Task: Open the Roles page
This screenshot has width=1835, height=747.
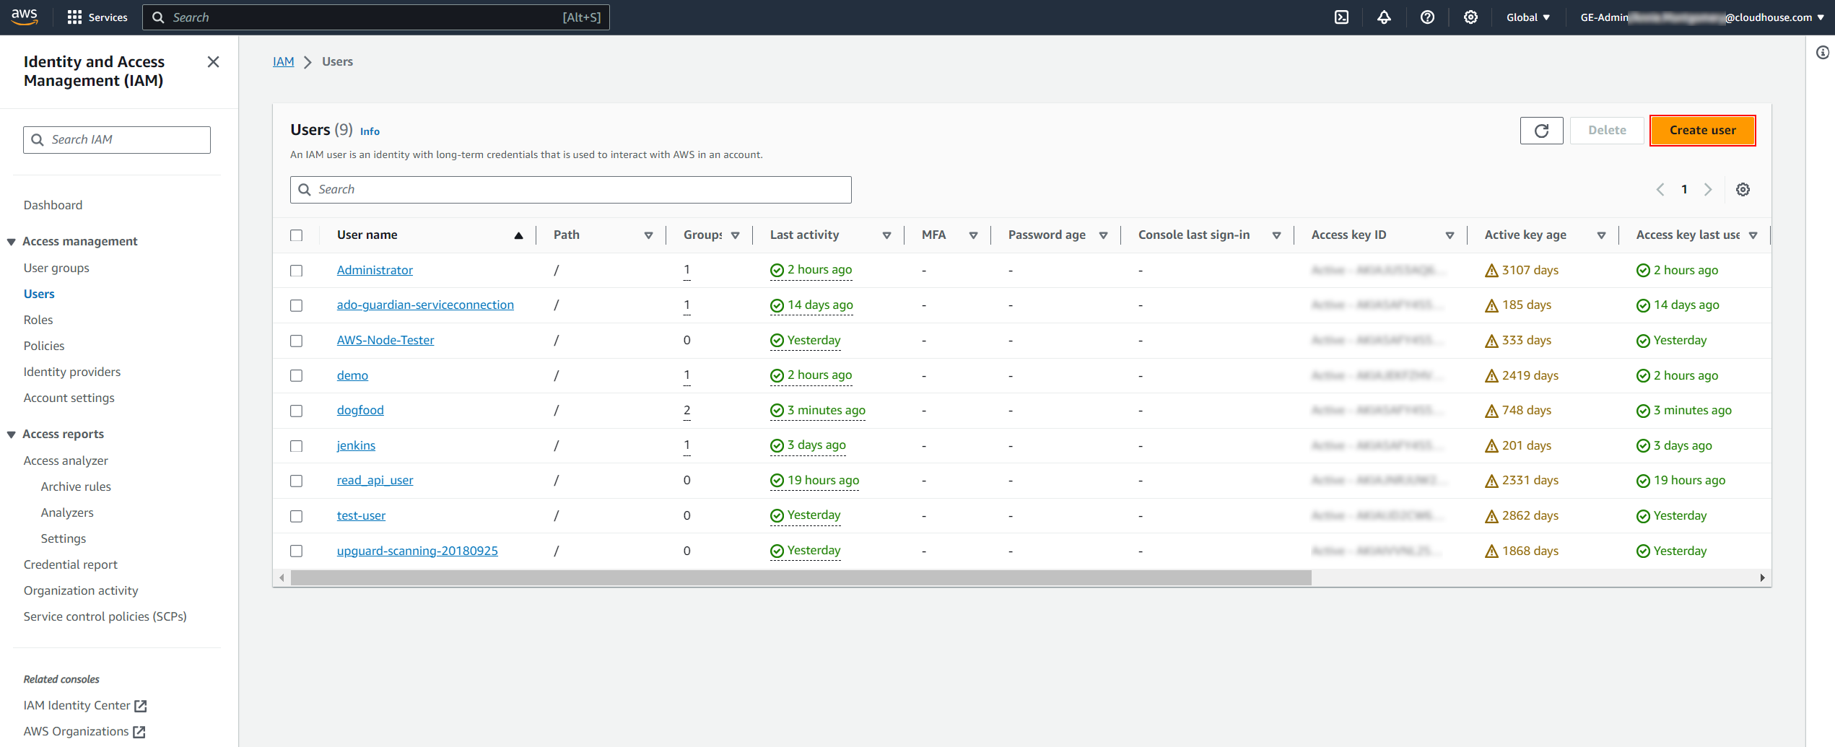Action: click(x=38, y=320)
